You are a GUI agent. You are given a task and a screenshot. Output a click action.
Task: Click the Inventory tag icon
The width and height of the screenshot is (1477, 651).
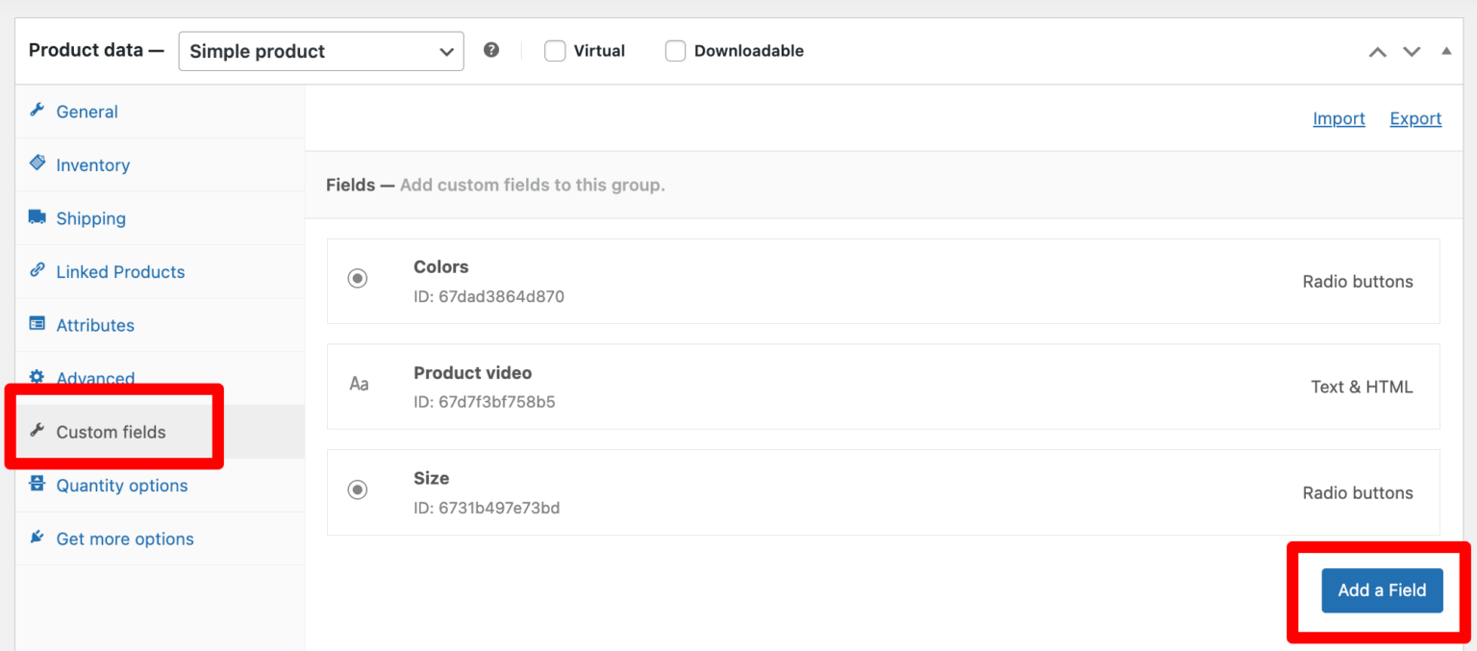click(x=37, y=163)
